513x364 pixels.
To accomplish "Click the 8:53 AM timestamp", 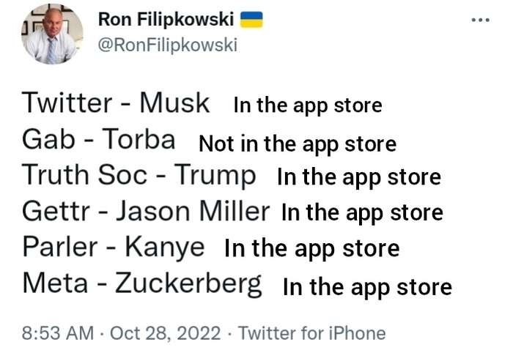I will 58,333.
